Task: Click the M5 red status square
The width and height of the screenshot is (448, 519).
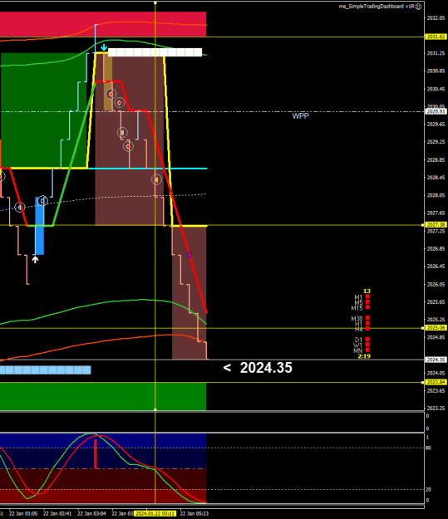Action: [x=367, y=302]
